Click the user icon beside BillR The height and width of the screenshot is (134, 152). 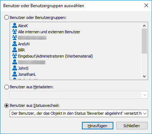tap(15, 50)
